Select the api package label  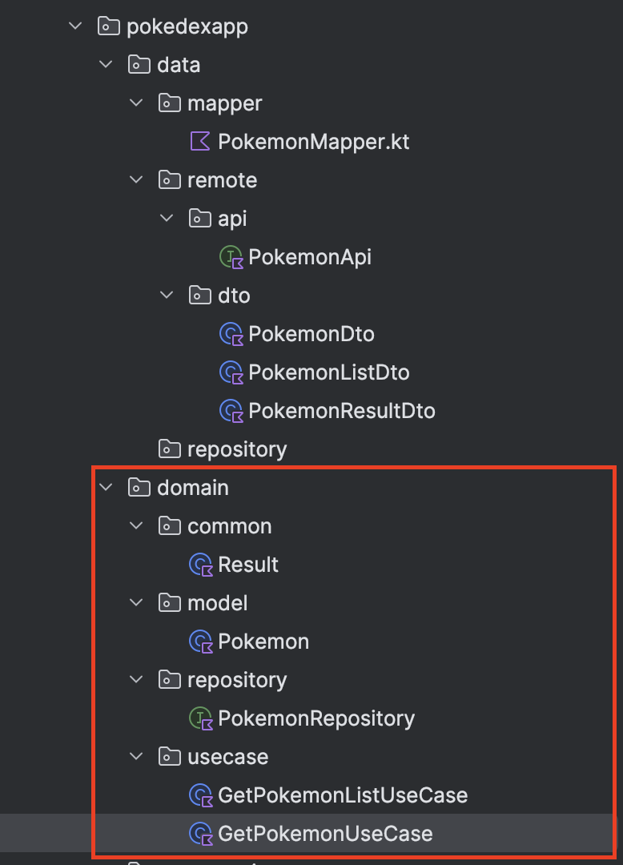click(x=231, y=219)
